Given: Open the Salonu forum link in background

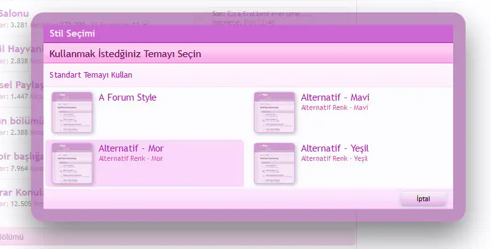Looking at the screenshot, I should [x=12, y=13].
